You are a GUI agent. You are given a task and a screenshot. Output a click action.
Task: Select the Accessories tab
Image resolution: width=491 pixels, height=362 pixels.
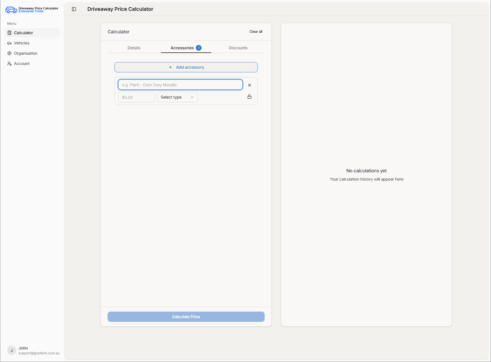[x=182, y=48]
